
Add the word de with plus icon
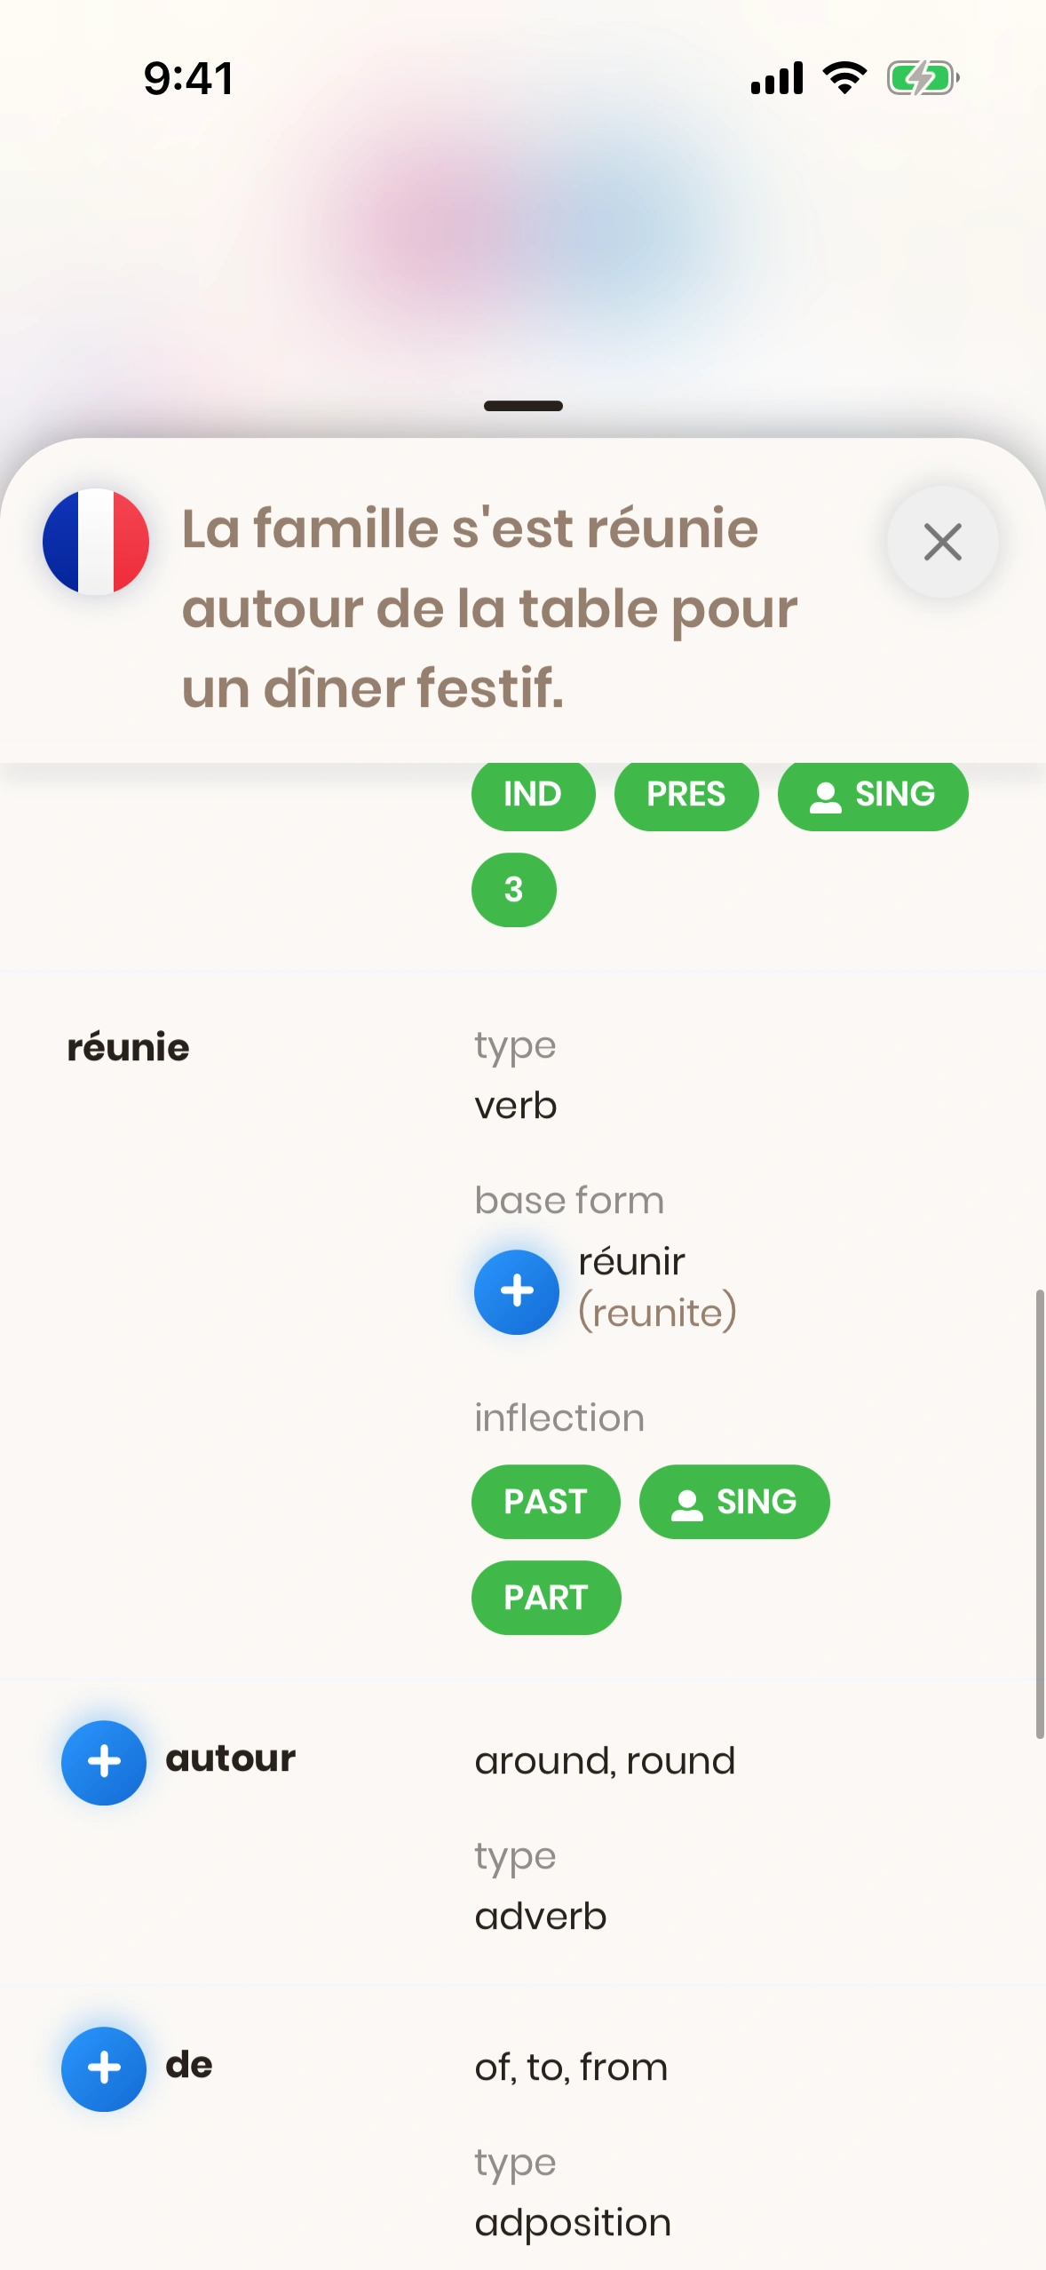click(x=104, y=2068)
